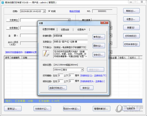Select the 设置打印模板 tab
Viewport: 147px width, 116px height.
click(49, 29)
